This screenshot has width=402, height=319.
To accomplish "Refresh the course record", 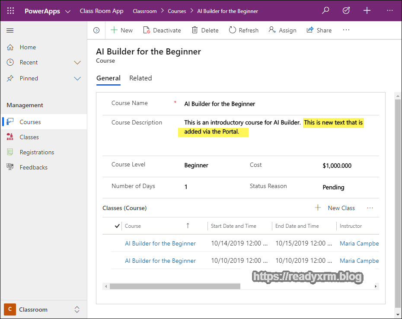I will [x=243, y=30].
